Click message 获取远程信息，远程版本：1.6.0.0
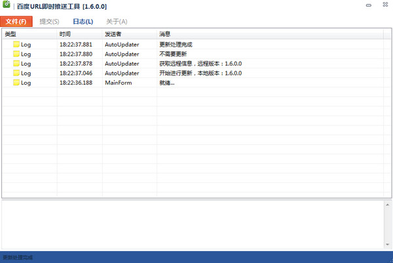The width and height of the screenshot is (393, 263). pos(200,64)
